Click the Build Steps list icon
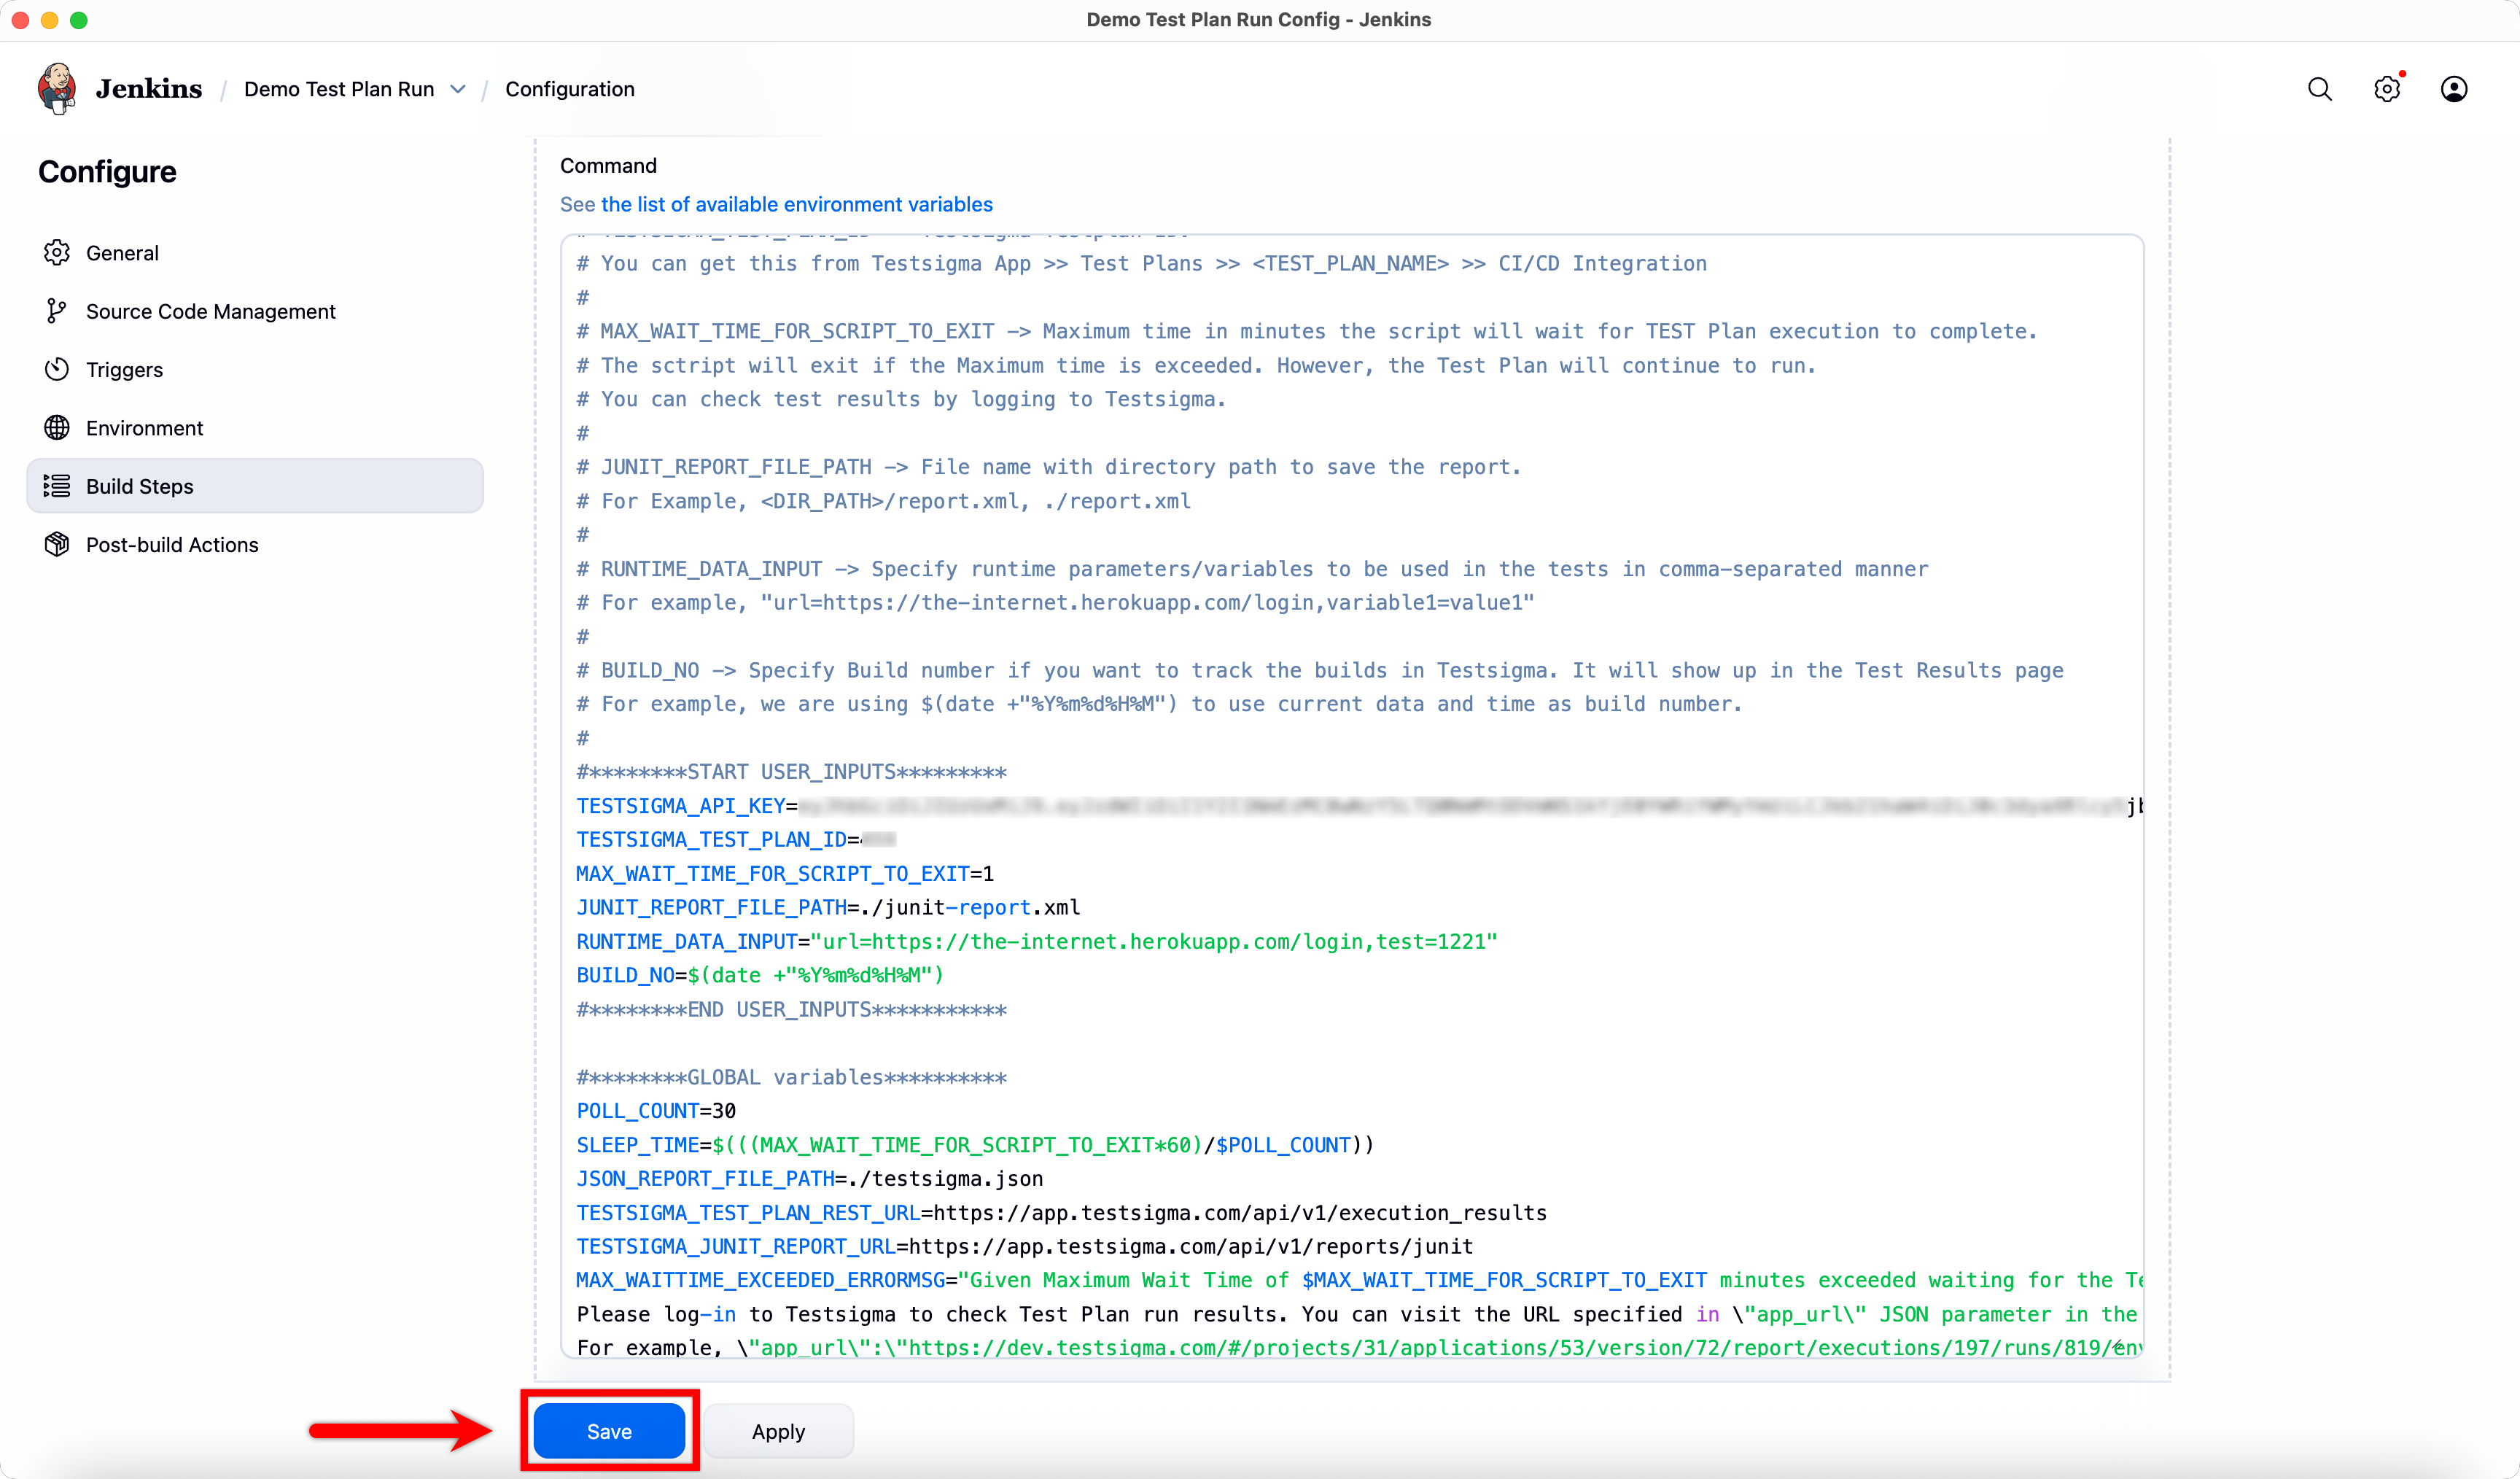Screen dimensions: 2520x1479 pyautogui.click(x=57, y=486)
